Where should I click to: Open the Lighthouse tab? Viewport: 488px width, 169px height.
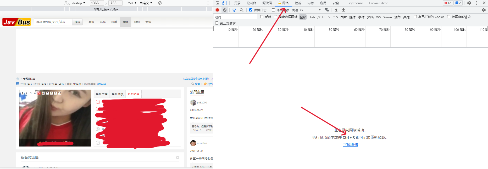click(x=355, y=3)
